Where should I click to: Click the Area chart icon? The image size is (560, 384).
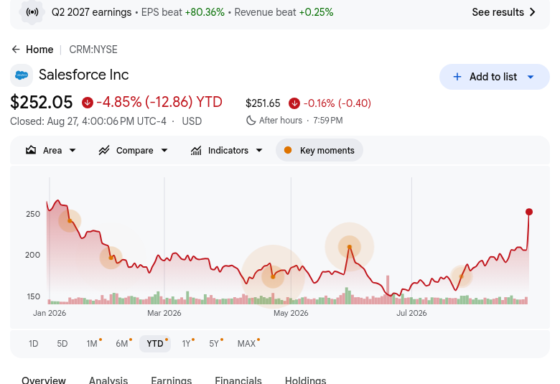pyautogui.click(x=31, y=151)
